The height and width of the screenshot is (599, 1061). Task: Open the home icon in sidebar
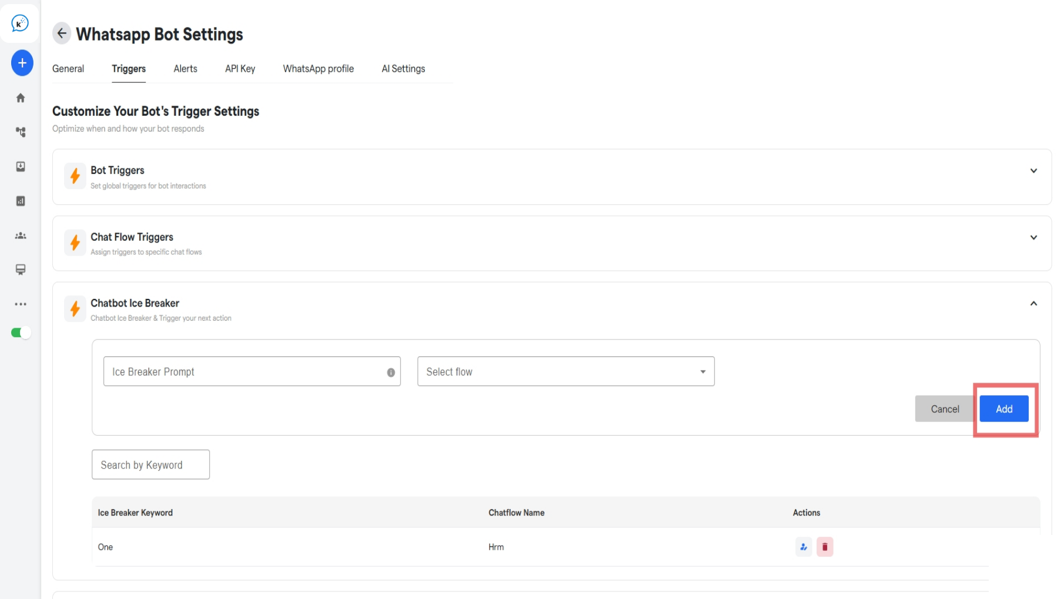(21, 98)
